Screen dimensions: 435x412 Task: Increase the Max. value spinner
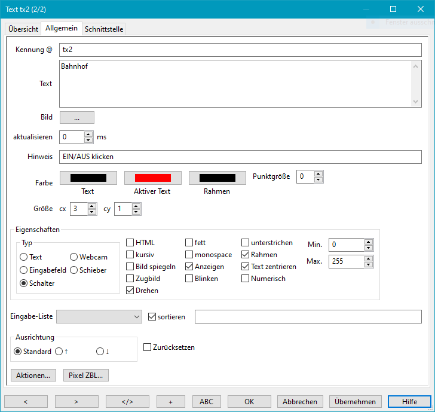click(x=368, y=258)
